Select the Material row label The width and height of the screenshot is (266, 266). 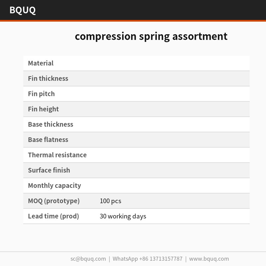pyautogui.click(x=41, y=63)
